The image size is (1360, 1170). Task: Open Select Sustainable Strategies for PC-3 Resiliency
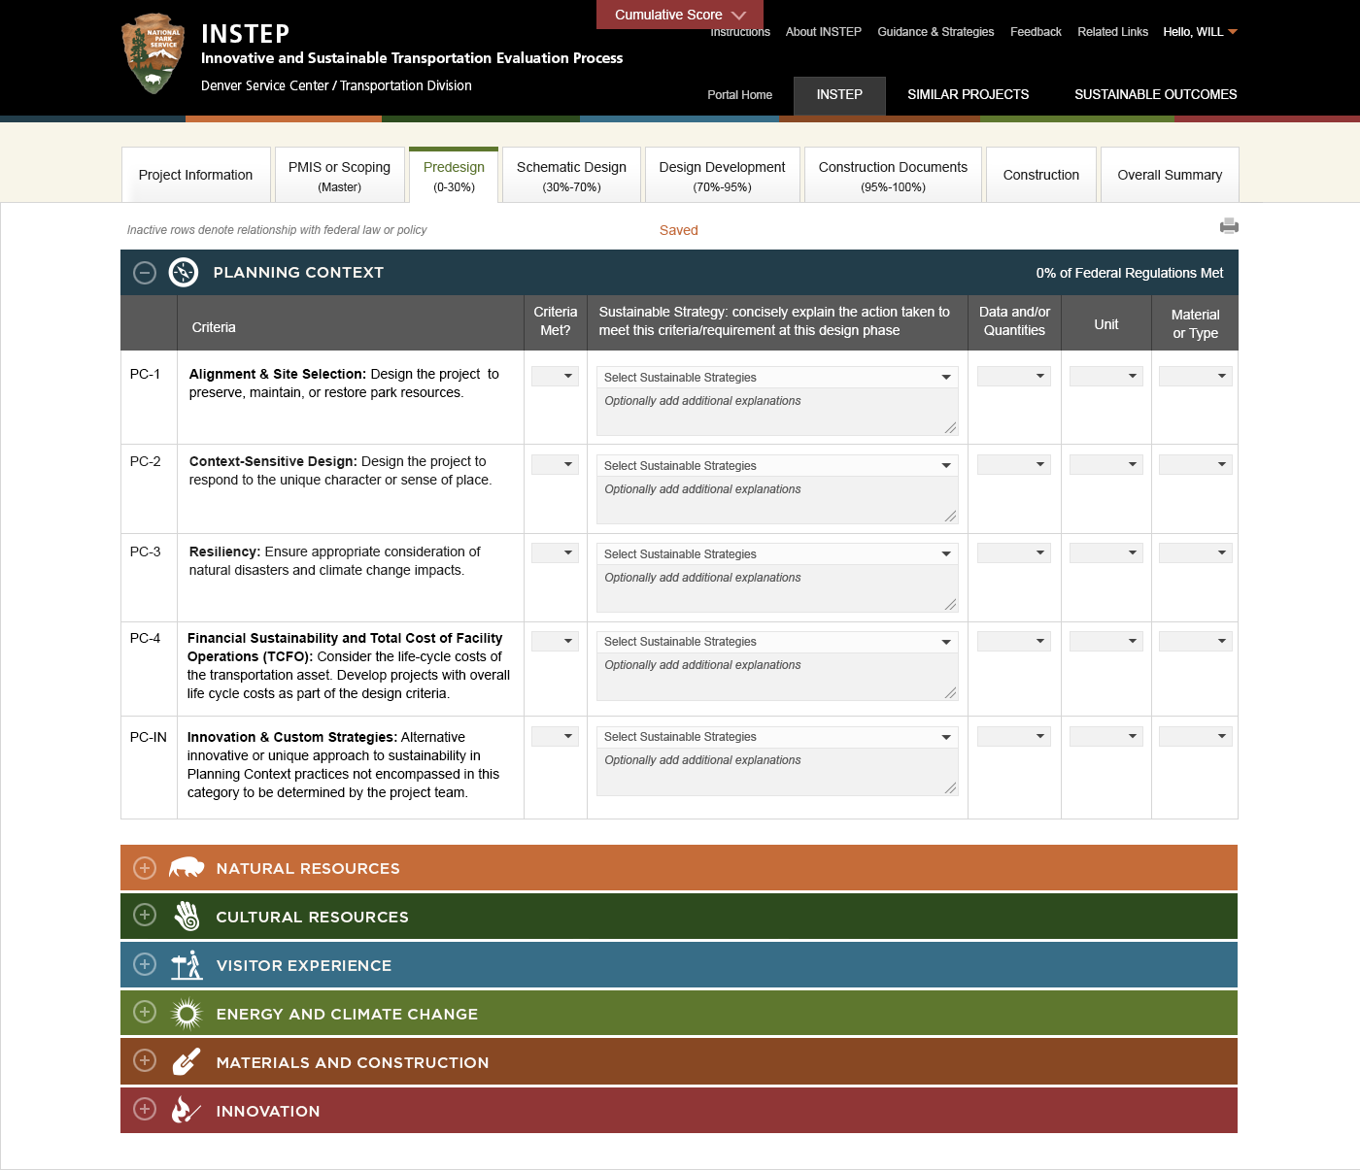[776, 553]
